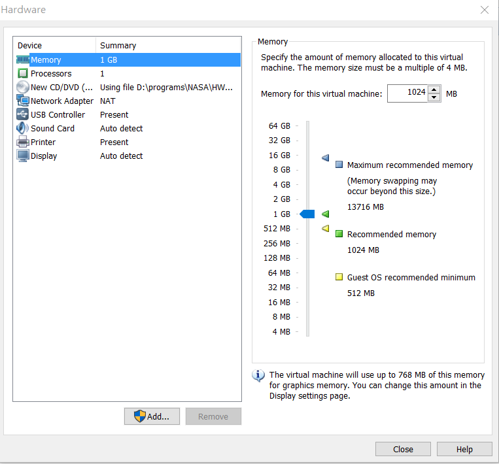The image size is (499, 464).
Task: Click the yellow guest OS minimum marker arrow
Action: tap(325, 228)
